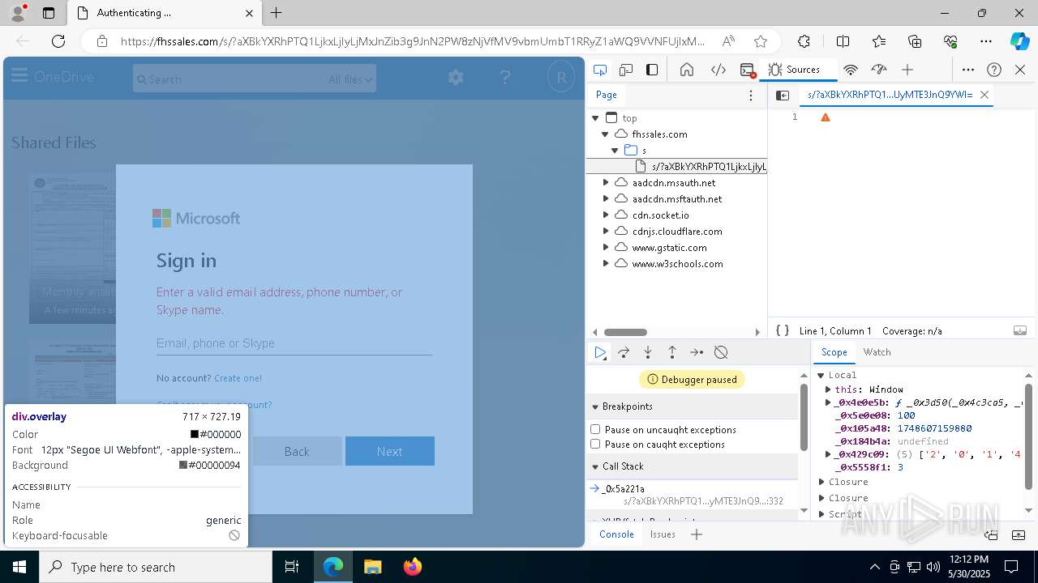Open Edge Copilot sidebar icon
The image size is (1038, 583).
click(x=1020, y=41)
